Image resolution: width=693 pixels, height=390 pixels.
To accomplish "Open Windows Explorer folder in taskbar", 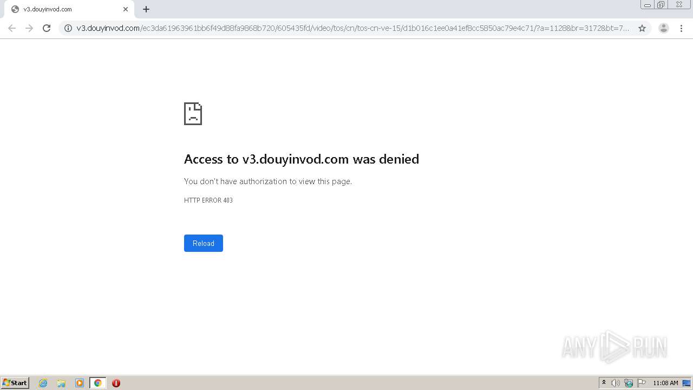I will [x=61, y=383].
